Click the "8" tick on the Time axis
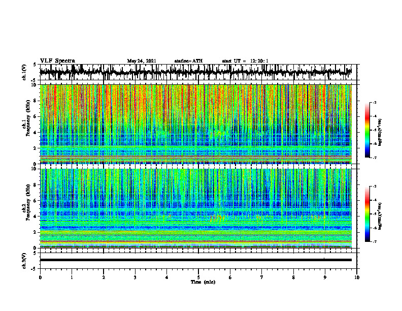Image resolution: width=402 pixels, height=311 pixels. point(293,277)
